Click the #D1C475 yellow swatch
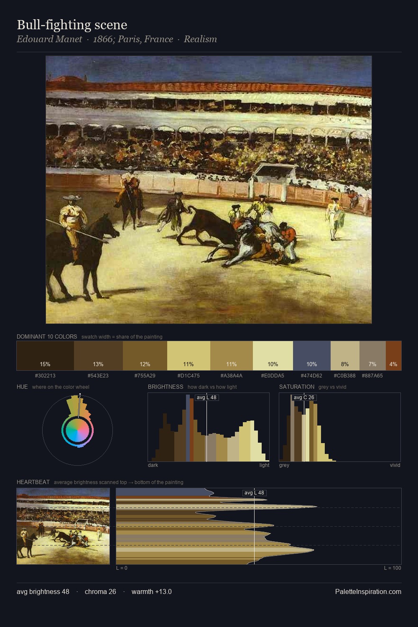 (x=189, y=356)
